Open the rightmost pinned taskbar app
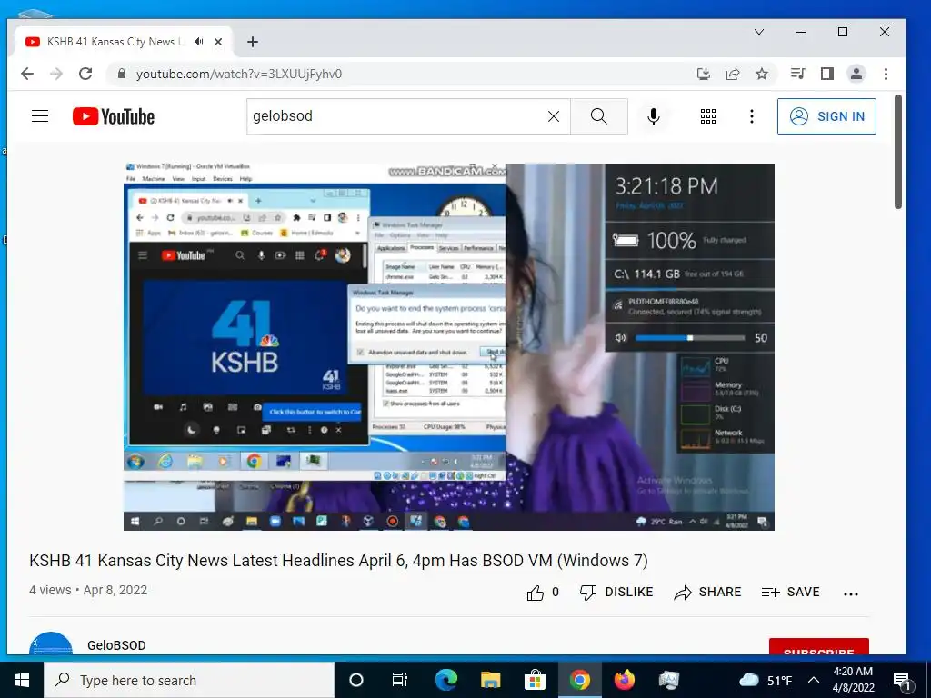931x698 pixels. coord(668,680)
